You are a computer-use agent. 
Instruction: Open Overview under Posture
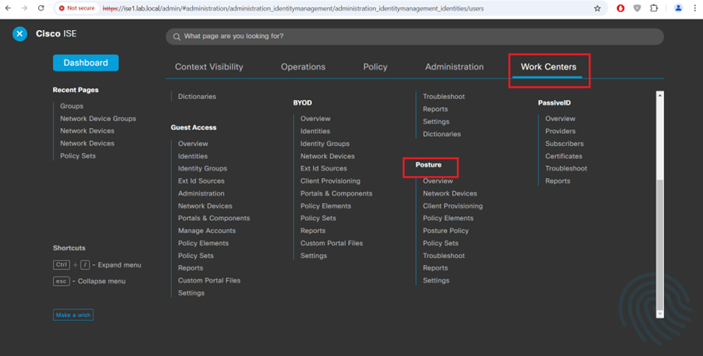pos(438,181)
